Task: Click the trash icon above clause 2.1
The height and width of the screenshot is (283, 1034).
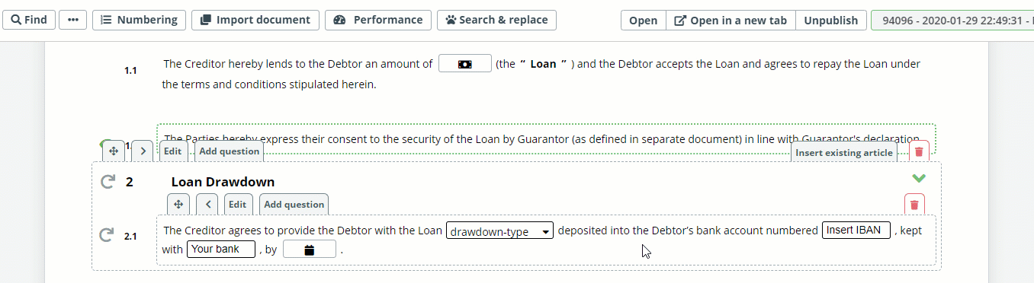Action: click(x=914, y=204)
